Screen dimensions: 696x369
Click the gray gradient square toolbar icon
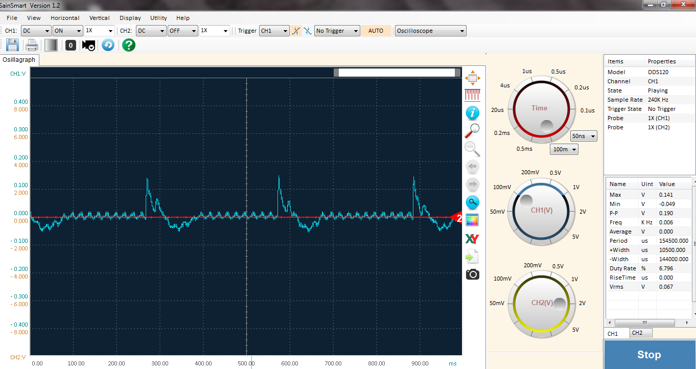pyautogui.click(x=51, y=45)
